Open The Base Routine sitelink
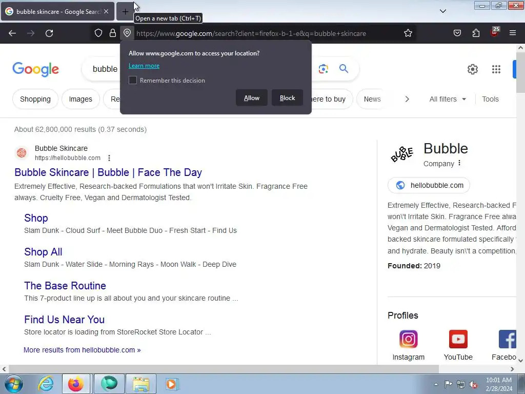Screen dimensions: 525x394 (x=65, y=286)
